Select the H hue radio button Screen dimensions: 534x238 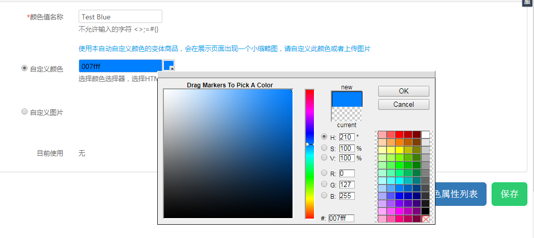pyautogui.click(x=324, y=137)
